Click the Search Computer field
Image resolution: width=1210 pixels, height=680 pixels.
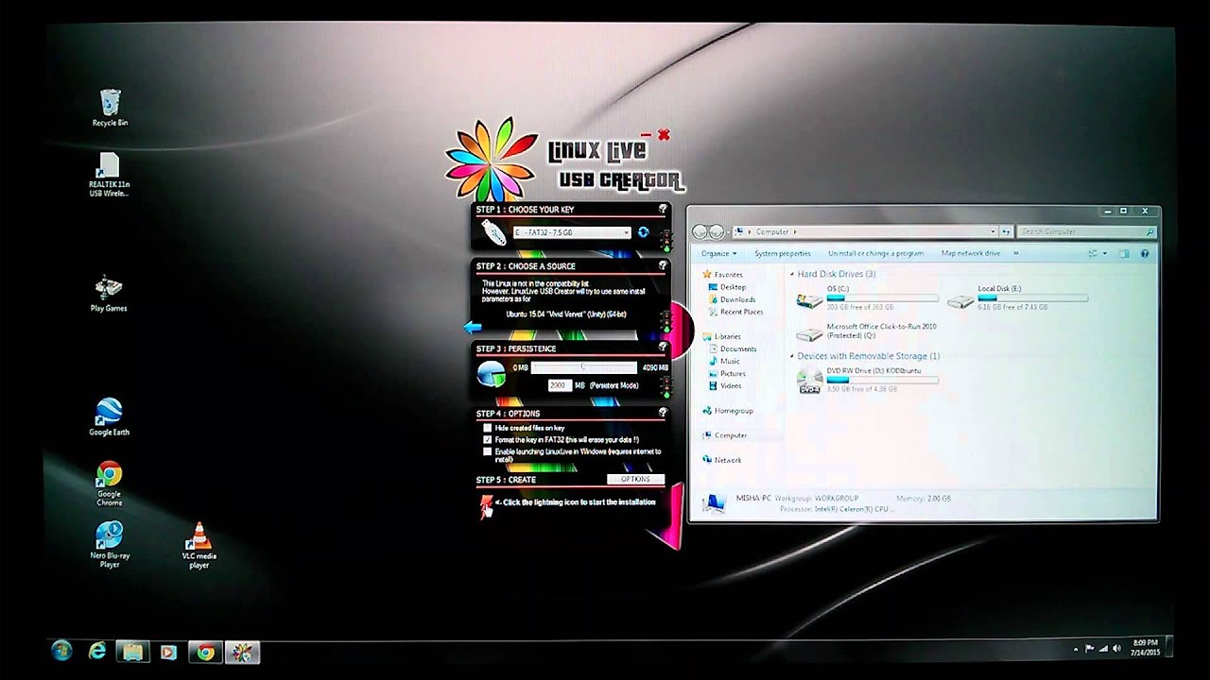tap(1087, 231)
